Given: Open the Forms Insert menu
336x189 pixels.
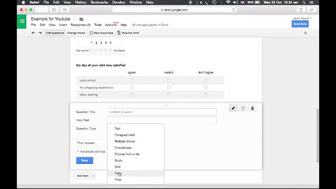Looking at the screenshot, I should [x=63, y=25].
